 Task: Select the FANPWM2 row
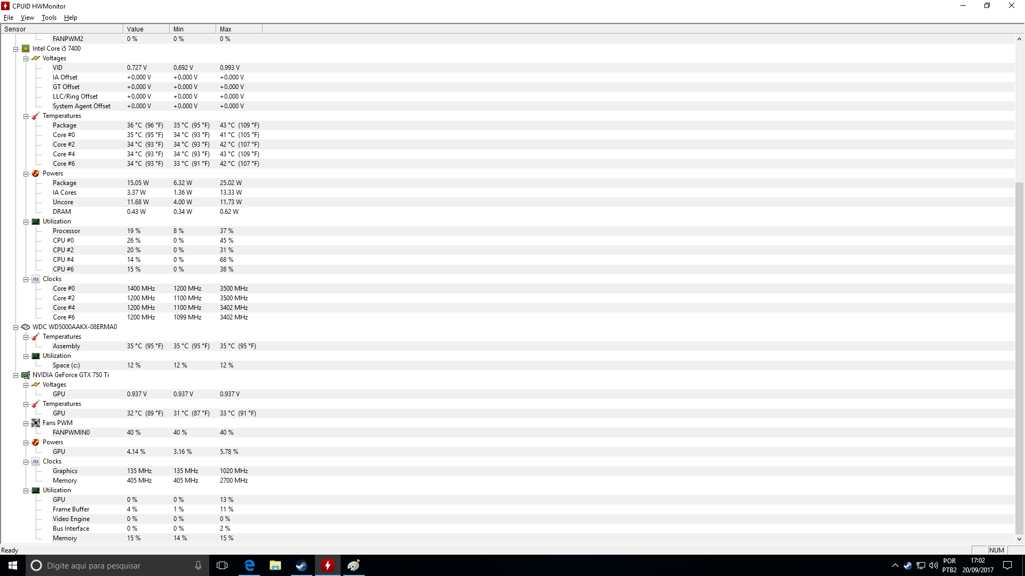point(507,39)
